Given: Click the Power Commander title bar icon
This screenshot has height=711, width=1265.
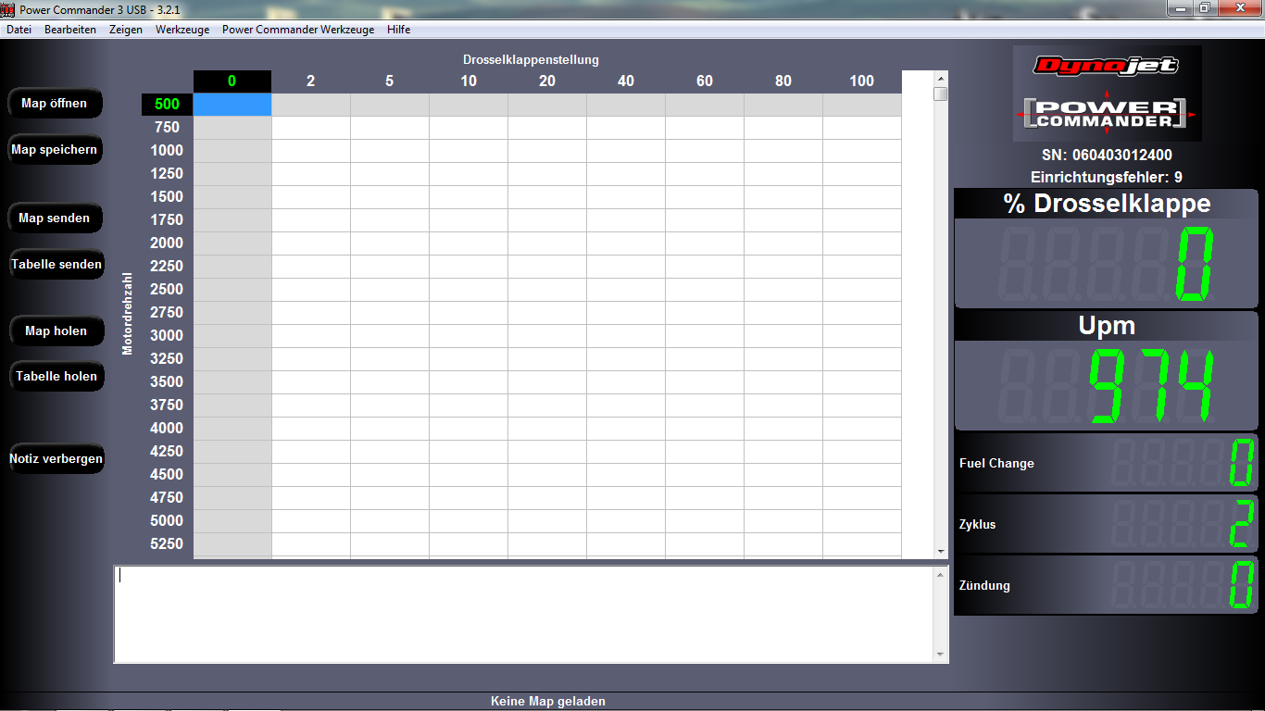Looking at the screenshot, I should pos(8,9).
